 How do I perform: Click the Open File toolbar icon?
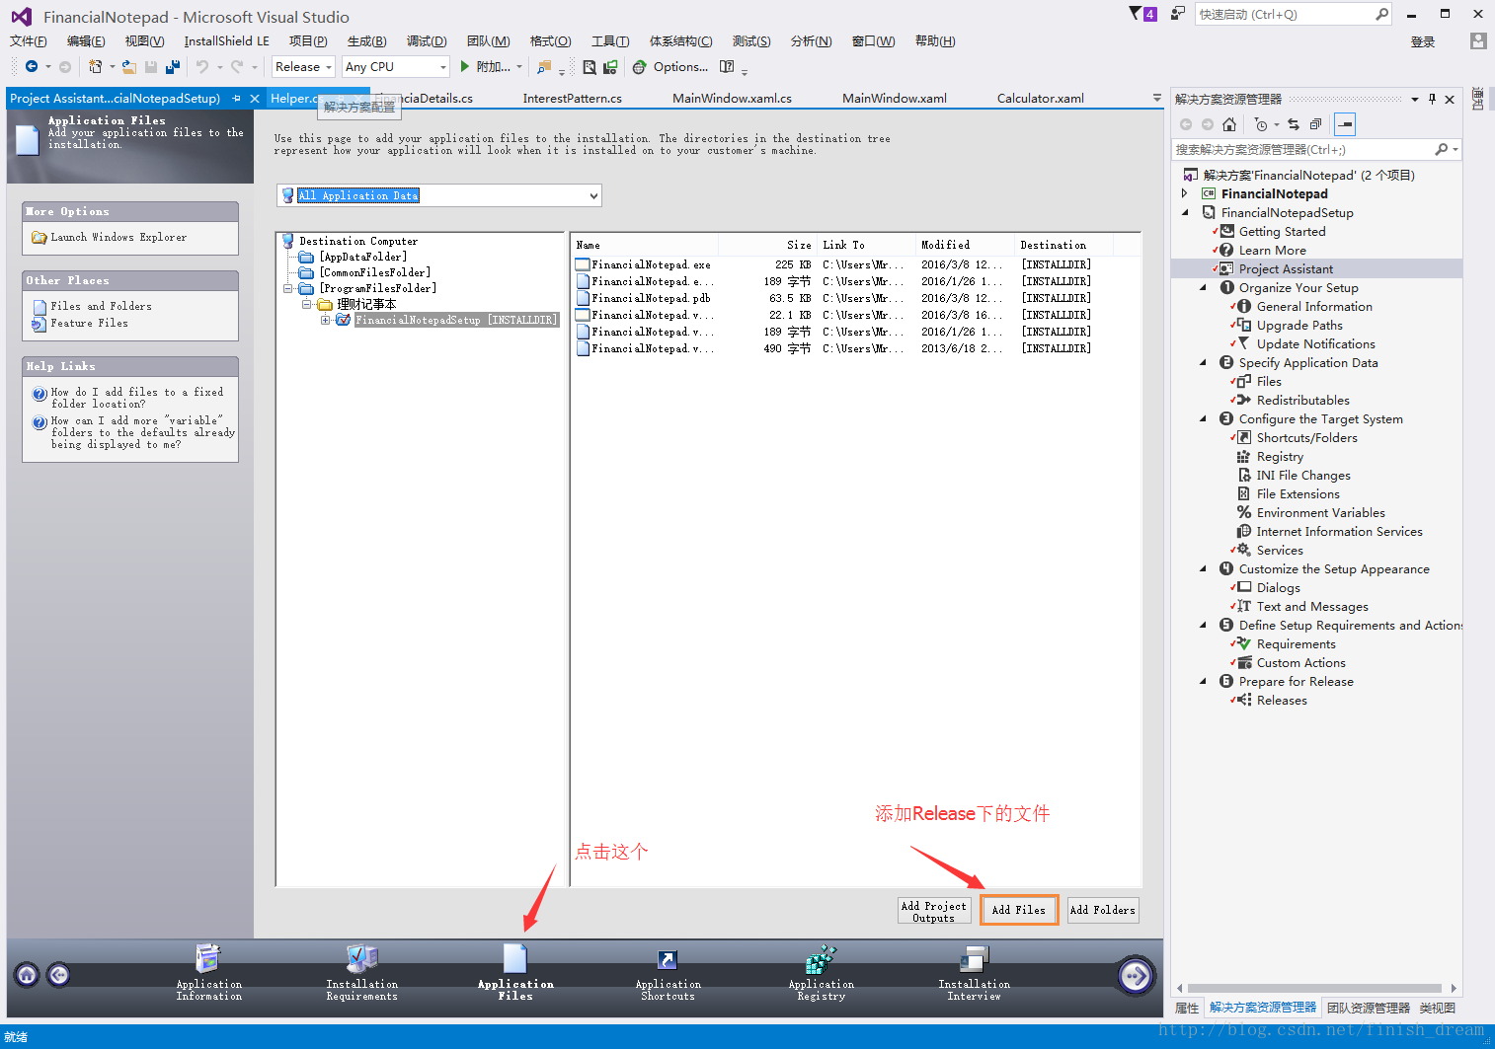coord(128,67)
